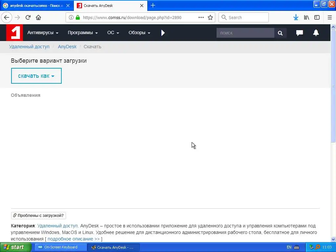The image size is (336, 252).
Task: Open the browser home page
Action: [38, 17]
